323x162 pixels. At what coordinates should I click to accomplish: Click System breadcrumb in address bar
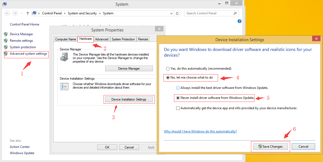(x=108, y=13)
